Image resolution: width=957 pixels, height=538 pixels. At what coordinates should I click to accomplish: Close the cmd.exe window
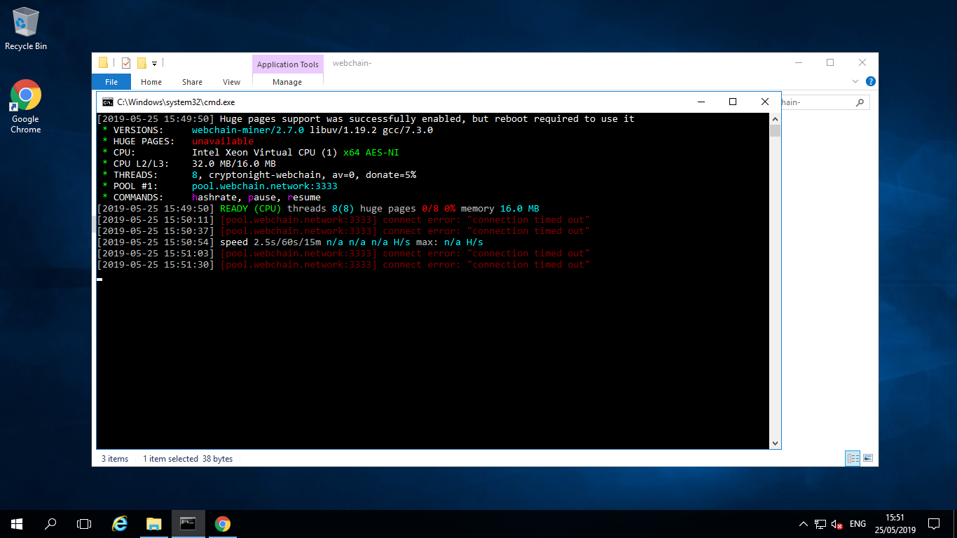tap(765, 102)
